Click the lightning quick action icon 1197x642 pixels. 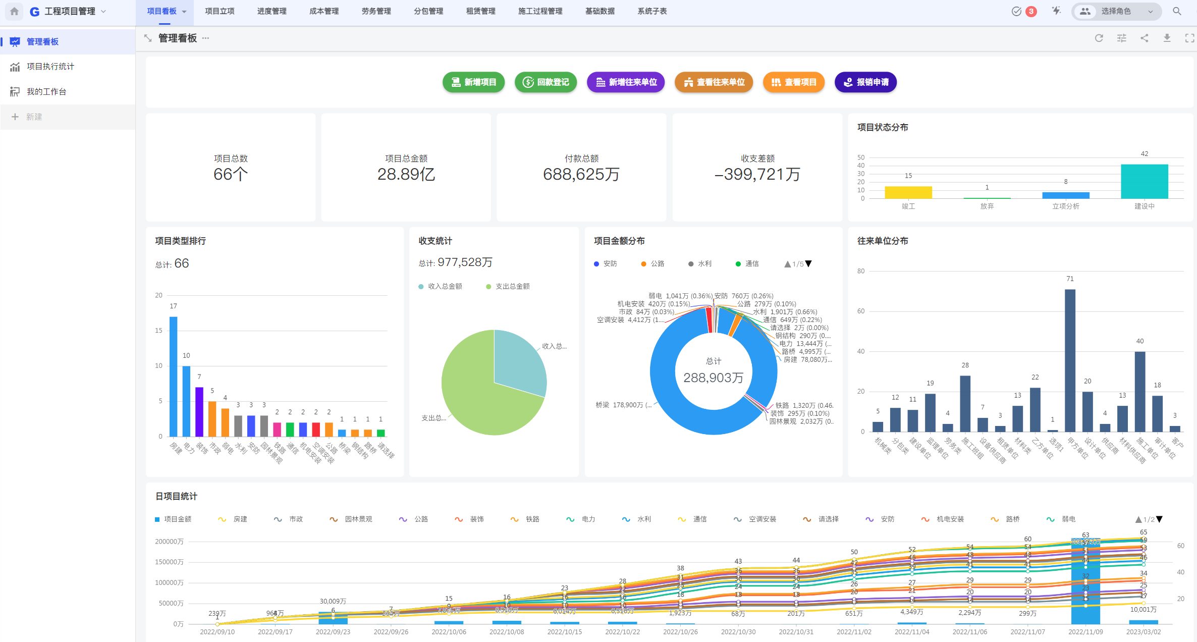(1056, 11)
